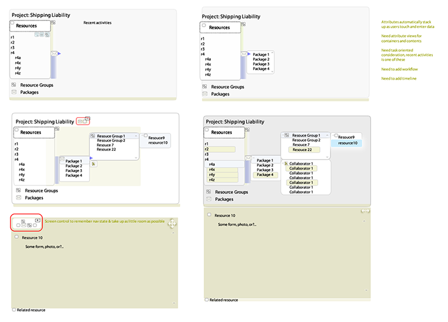This screenshot has height=322, width=448.
Task: Click the Resource Groups grid icon in top-right mockup legend
Action: (x=204, y=87)
